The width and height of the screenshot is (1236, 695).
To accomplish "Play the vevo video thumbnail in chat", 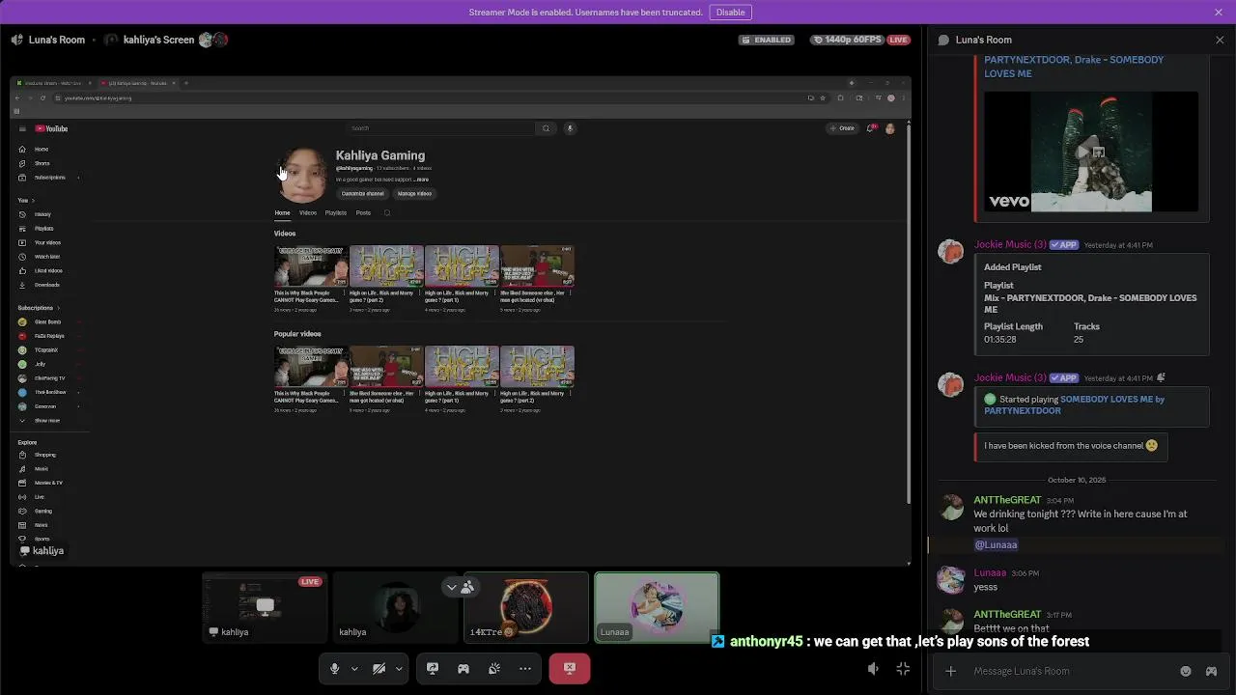I will coord(1091,153).
